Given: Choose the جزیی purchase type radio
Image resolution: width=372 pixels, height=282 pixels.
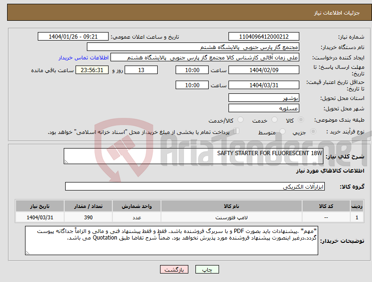Looking at the screenshot, I should tap(313, 132).
